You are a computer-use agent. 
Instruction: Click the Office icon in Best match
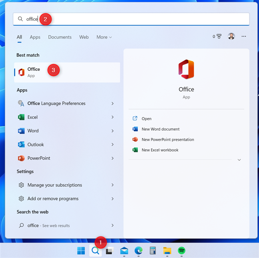coord(21,72)
